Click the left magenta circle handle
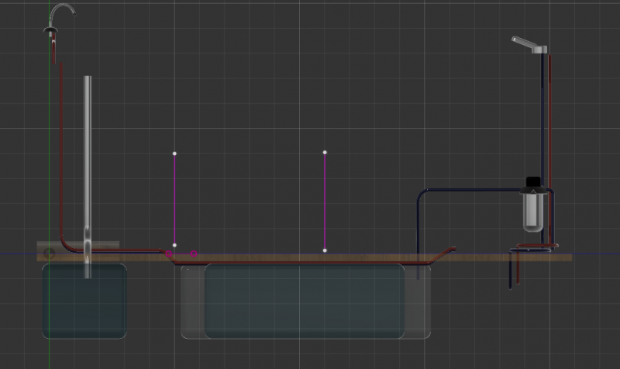620x369 pixels. point(169,253)
